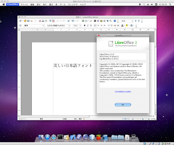
Task: Center the text horizontally
Action: tap(98, 26)
